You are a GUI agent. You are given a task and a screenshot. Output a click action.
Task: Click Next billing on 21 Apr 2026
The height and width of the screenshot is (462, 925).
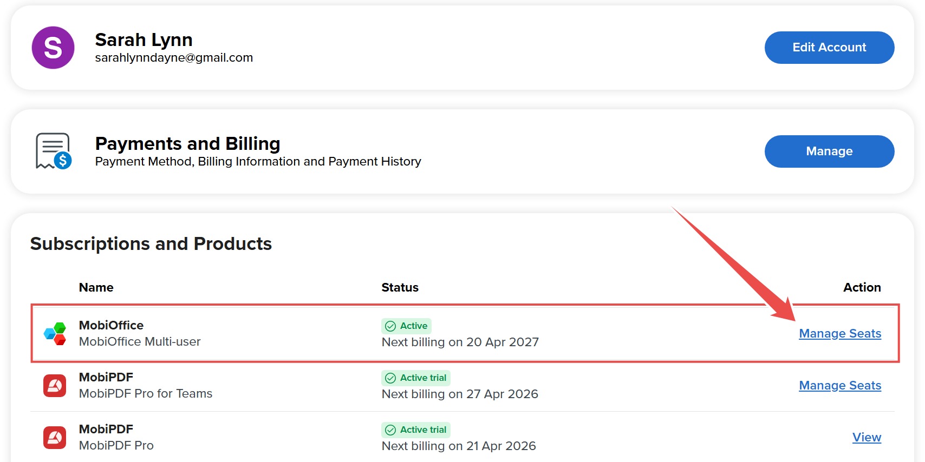[x=459, y=446]
